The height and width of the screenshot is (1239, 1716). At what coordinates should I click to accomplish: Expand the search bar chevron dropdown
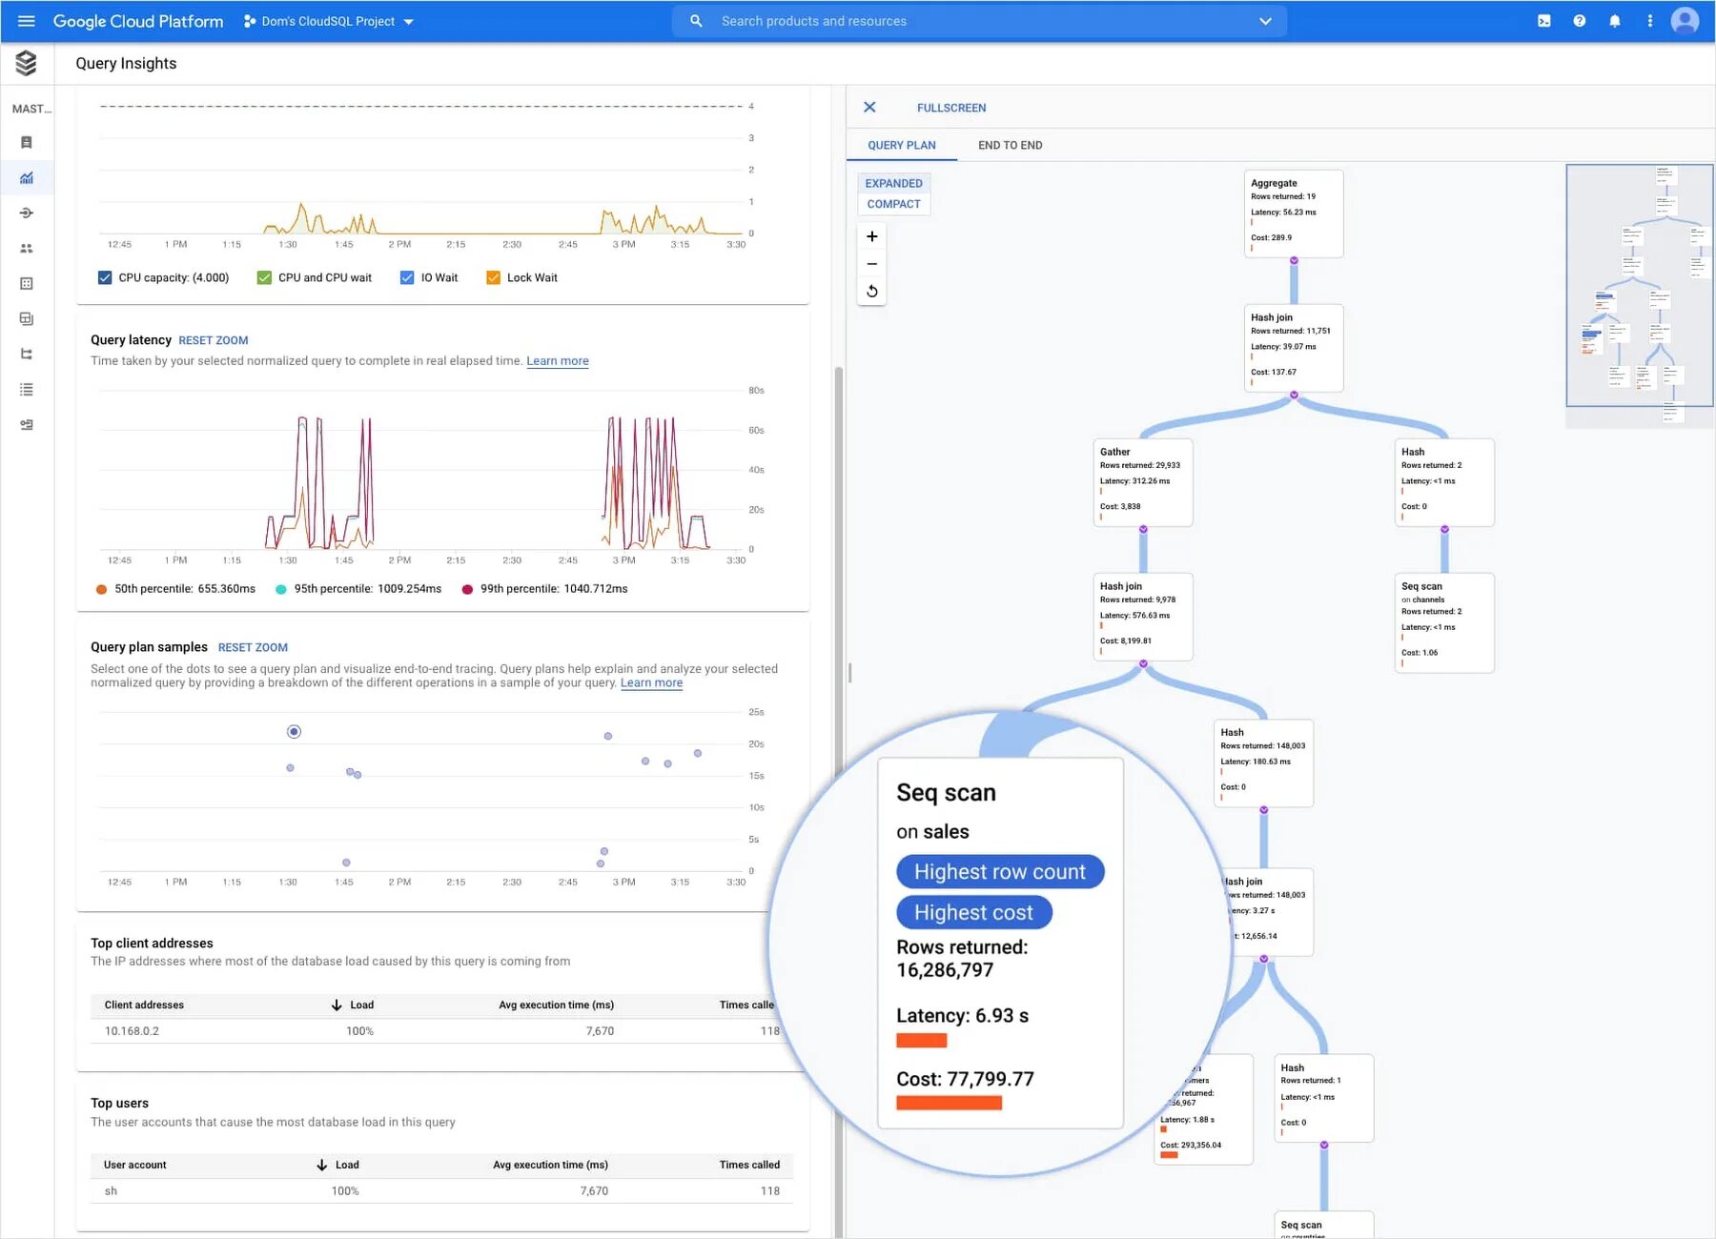click(1265, 20)
